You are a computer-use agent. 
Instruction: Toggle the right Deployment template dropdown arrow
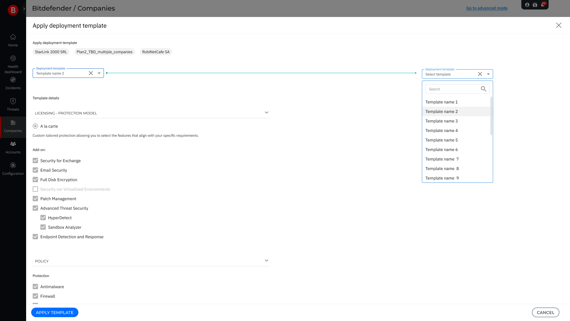488,74
